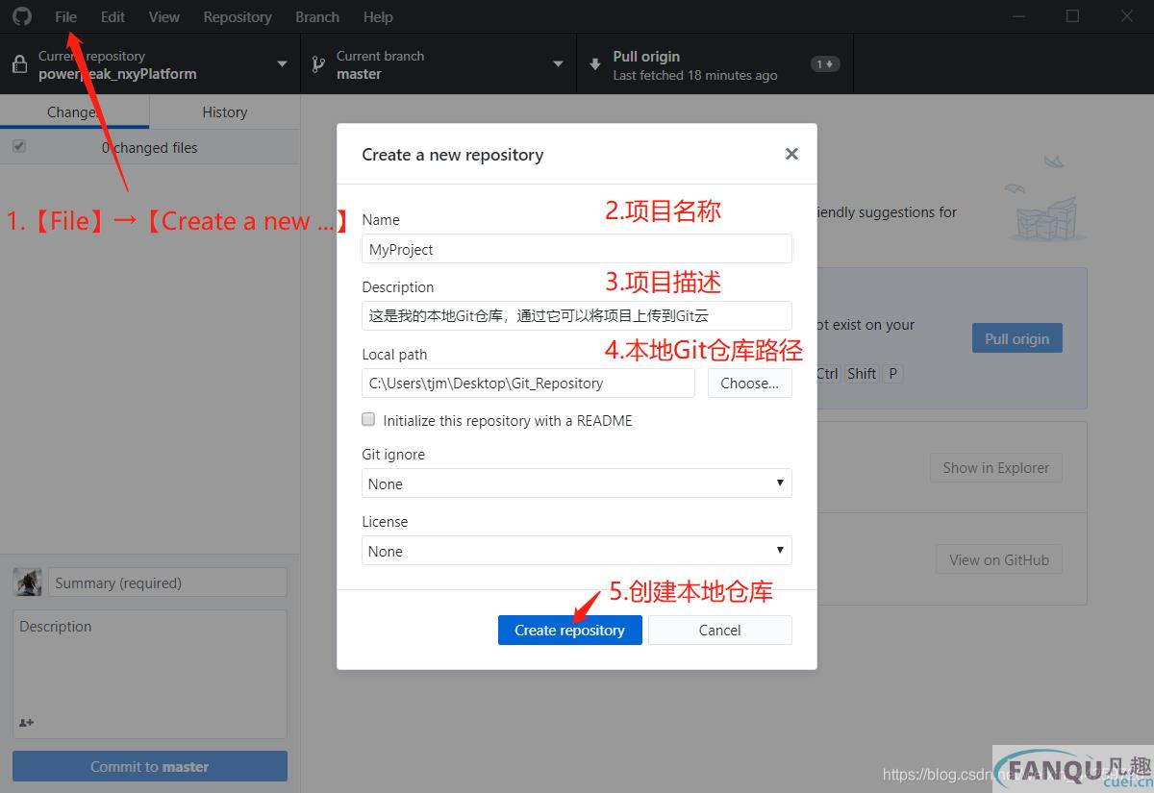Image resolution: width=1154 pixels, height=793 pixels.
Task: Click the Show in Explorer button
Action: click(x=996, y=468)
